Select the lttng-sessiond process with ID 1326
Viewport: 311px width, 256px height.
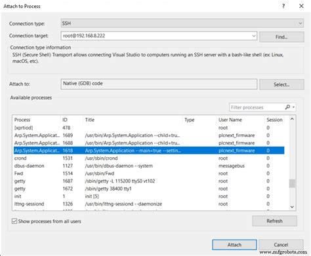[149, 204]
